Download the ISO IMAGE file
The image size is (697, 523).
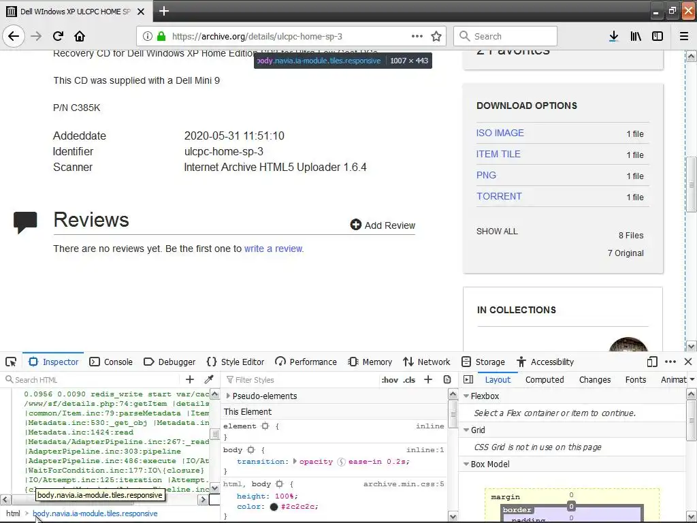click(x=500, y=133)
